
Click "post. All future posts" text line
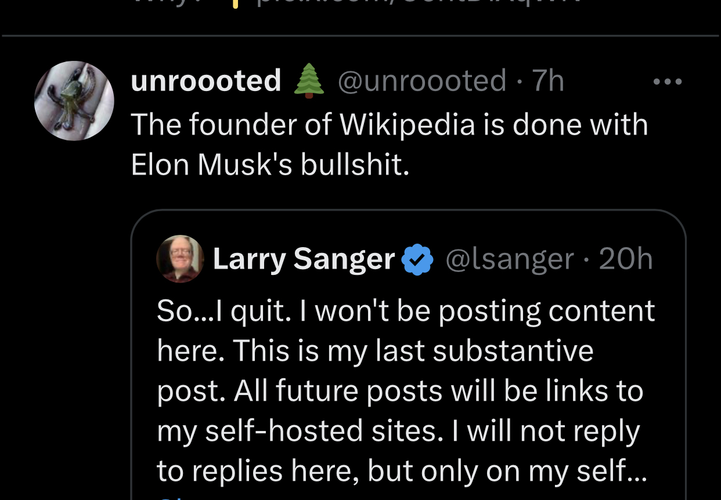pos(400,391)
